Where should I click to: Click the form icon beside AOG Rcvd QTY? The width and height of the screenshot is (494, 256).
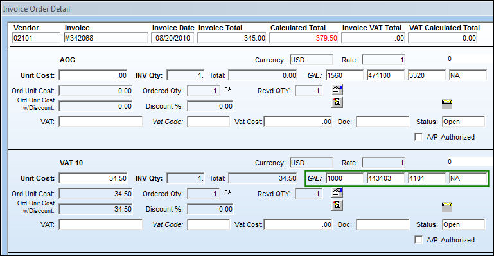click(337, 90)
